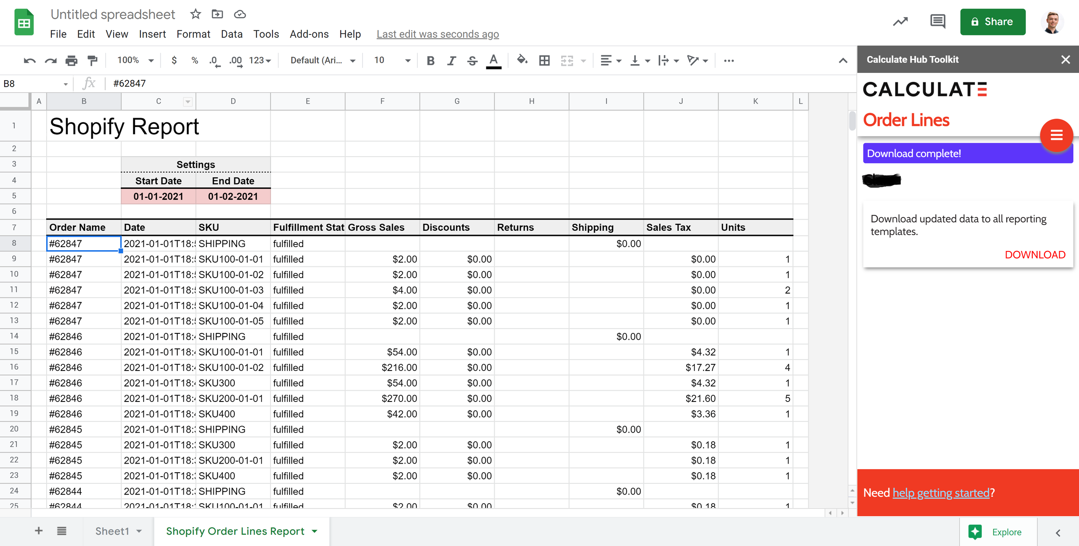
Task: Toggle Strikethrough formatting
Action: point(472,60)
